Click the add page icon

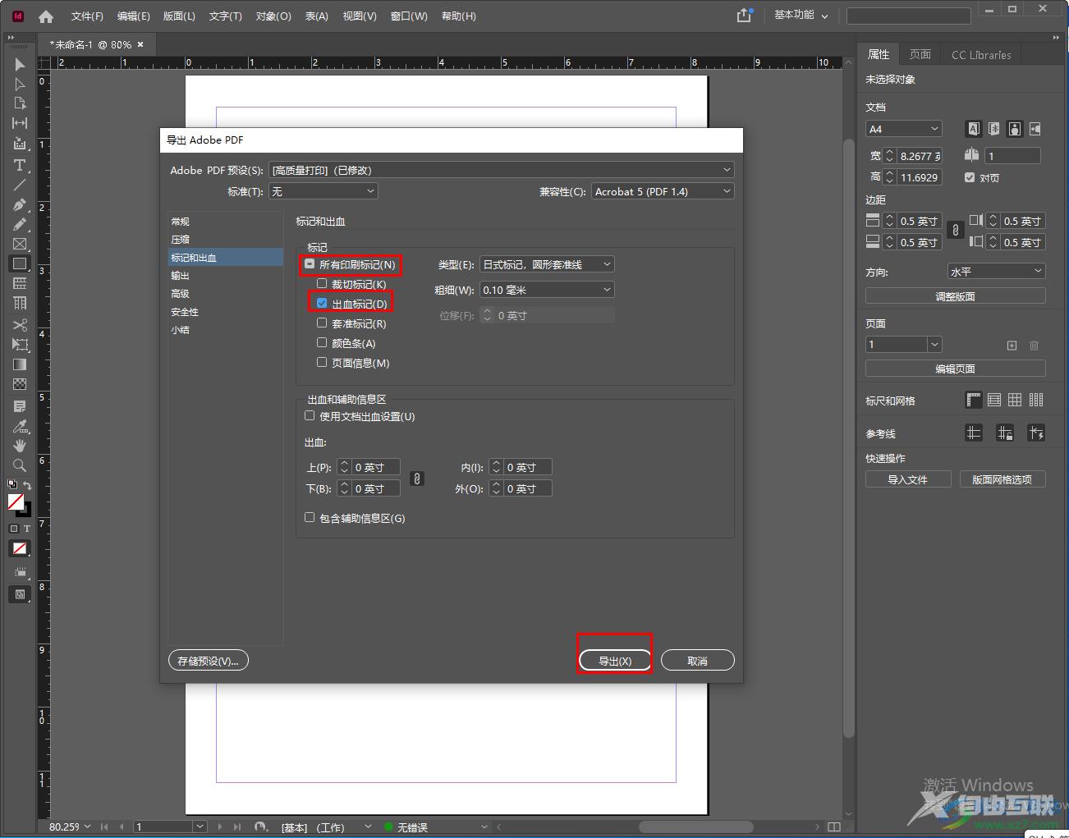tap(1012, 346)
